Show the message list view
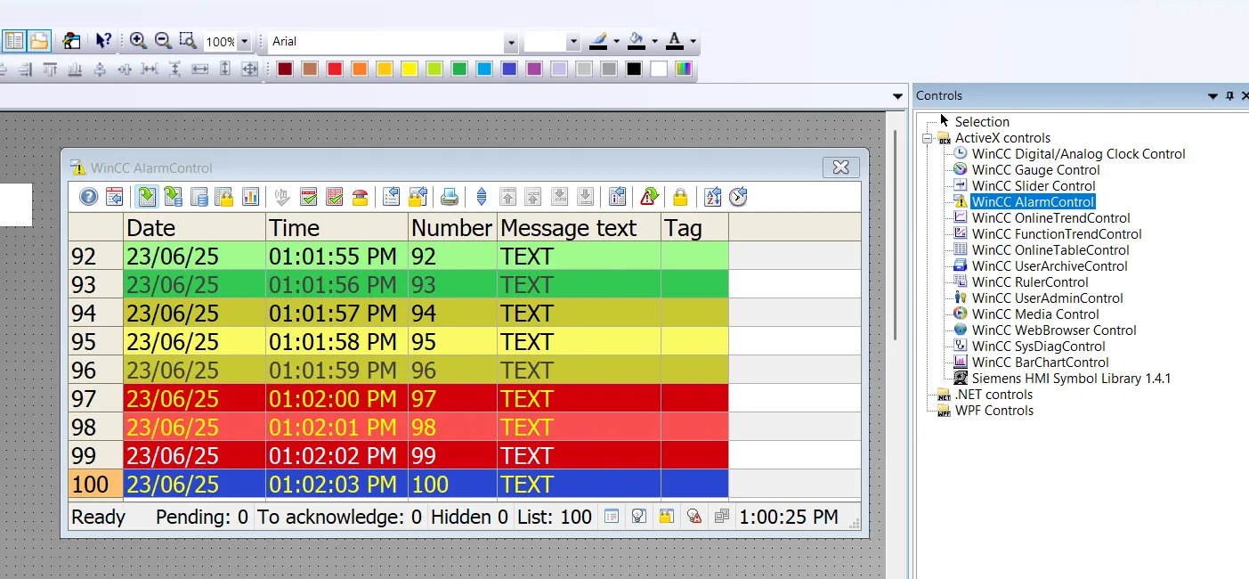The height and width of the screenshot is (579, 1249). tap(148, 197)
